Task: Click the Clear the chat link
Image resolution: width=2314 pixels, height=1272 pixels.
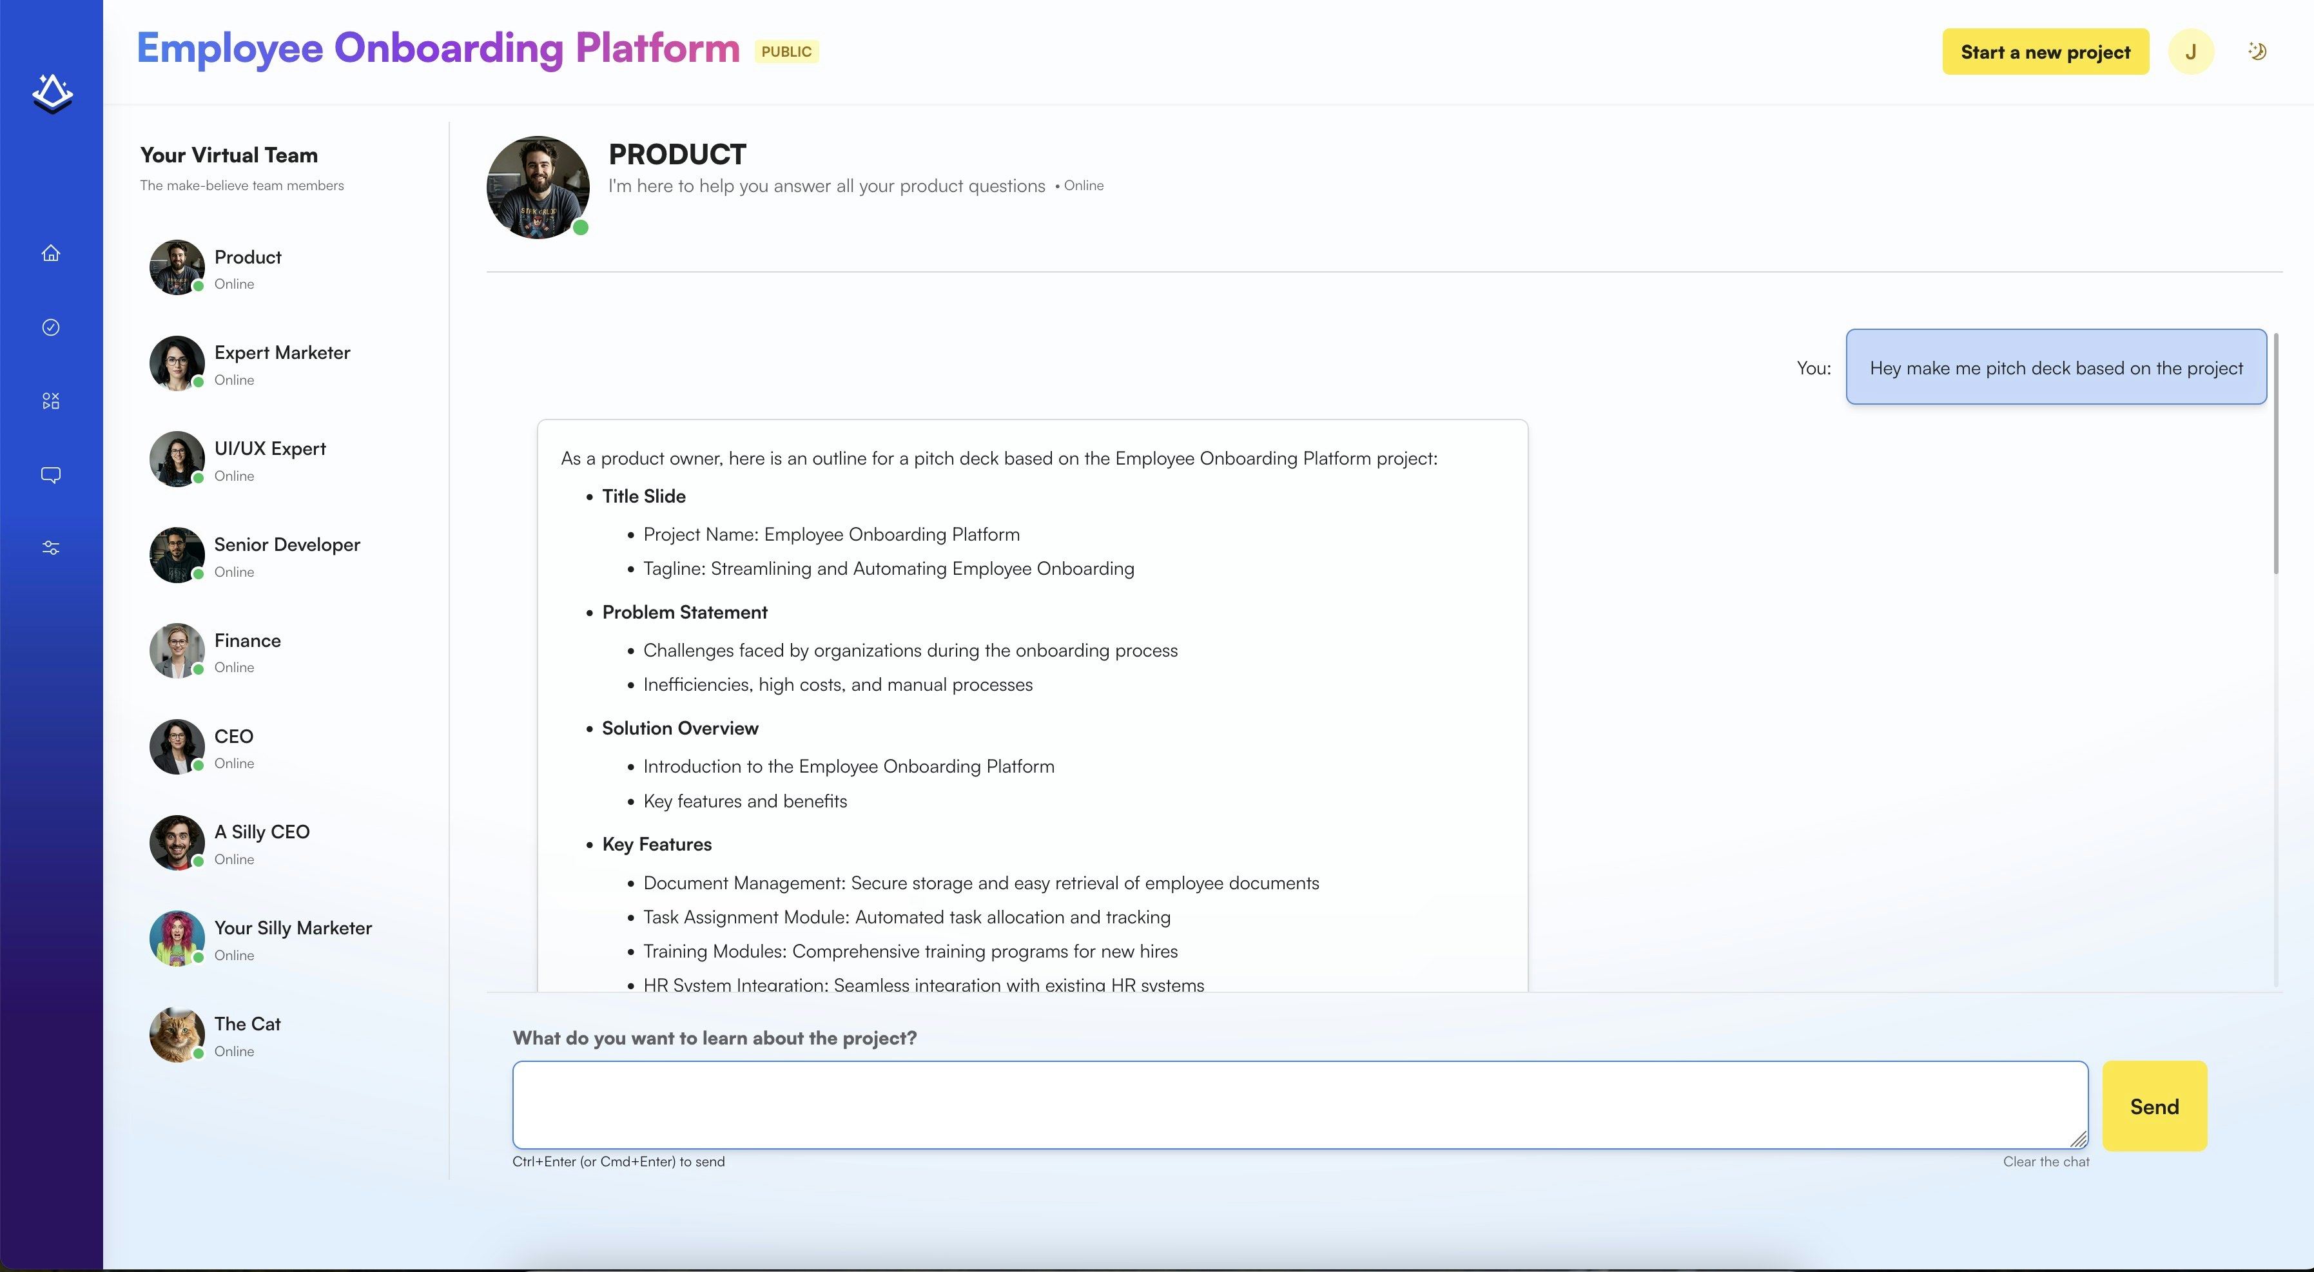Action: (2045, 1162)
